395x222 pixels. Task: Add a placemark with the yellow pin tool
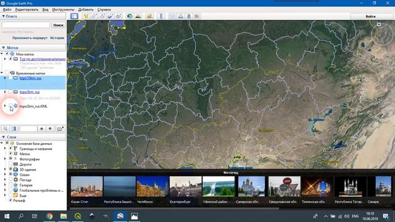coord(86,16)
